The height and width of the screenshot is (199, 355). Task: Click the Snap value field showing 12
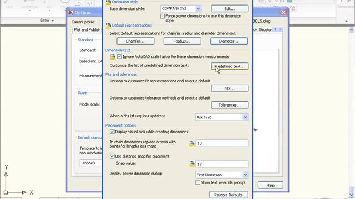pyautogui.click(x=222, y=164)
